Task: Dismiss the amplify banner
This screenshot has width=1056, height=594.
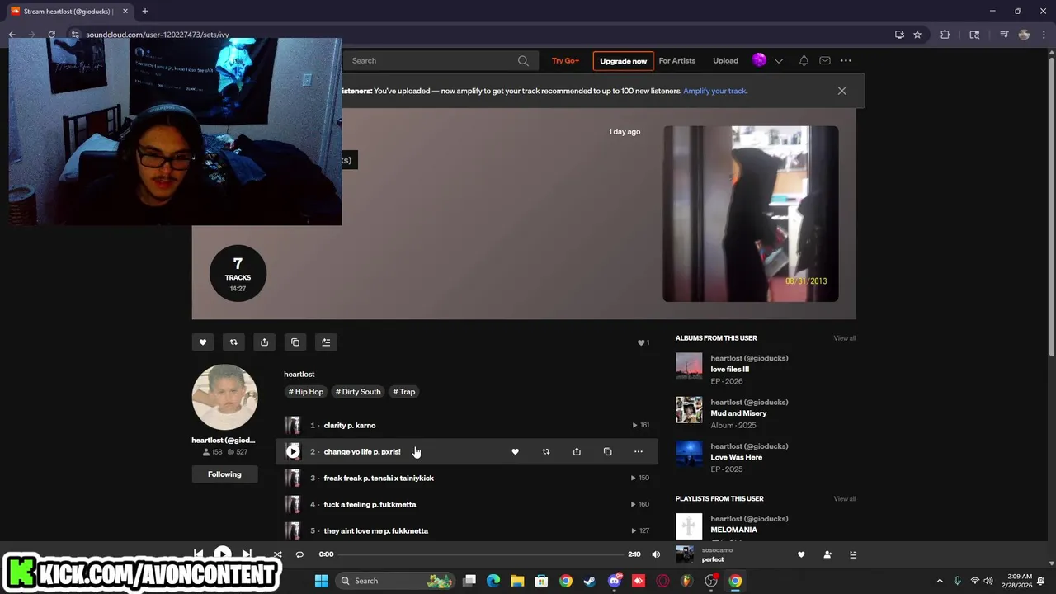Action: point(841,91)
